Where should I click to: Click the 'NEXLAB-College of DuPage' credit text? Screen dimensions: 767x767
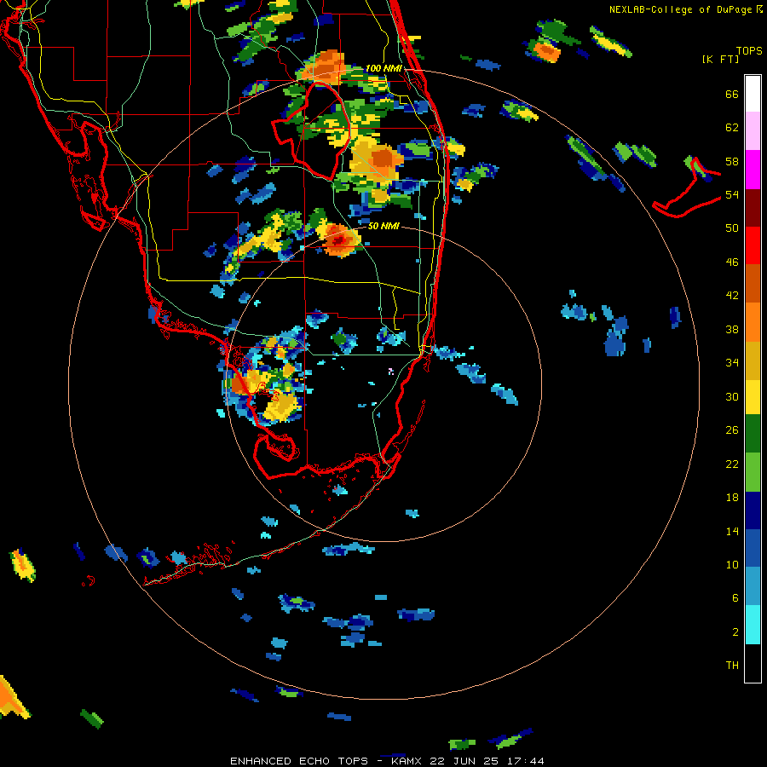(x=680, y=9)
